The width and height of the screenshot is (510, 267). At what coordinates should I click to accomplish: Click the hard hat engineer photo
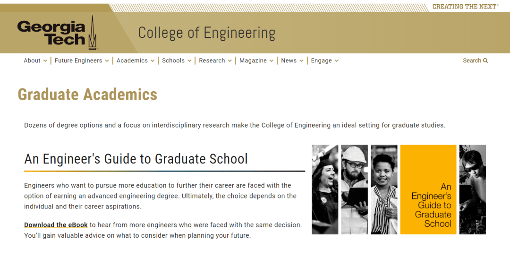[354, 189]
